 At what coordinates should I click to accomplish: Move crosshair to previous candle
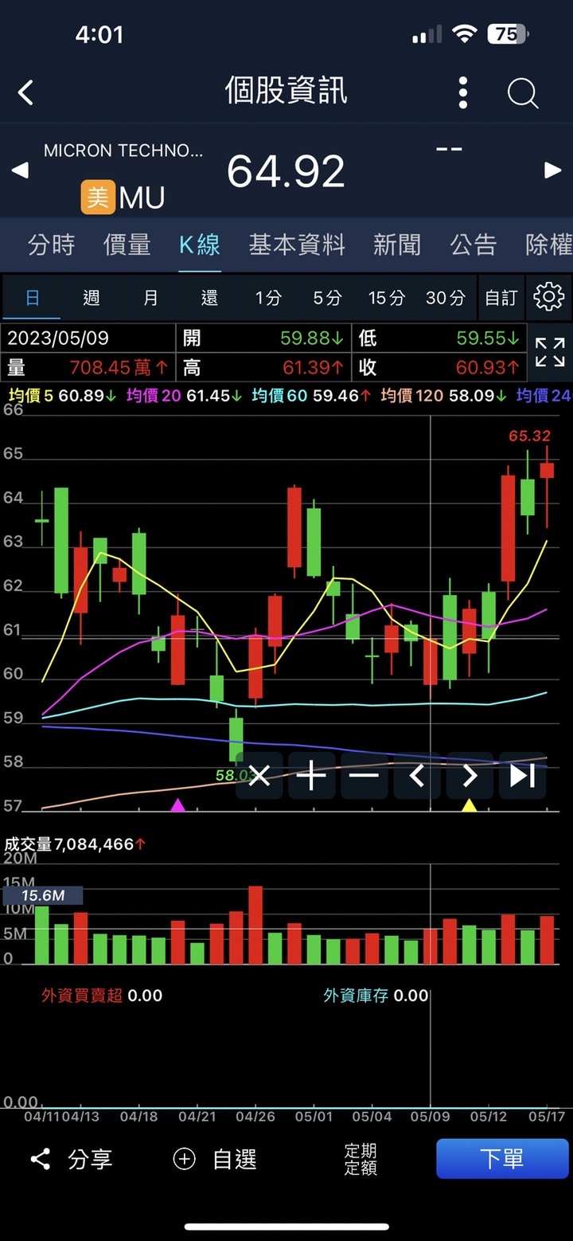tap(417, 775)
